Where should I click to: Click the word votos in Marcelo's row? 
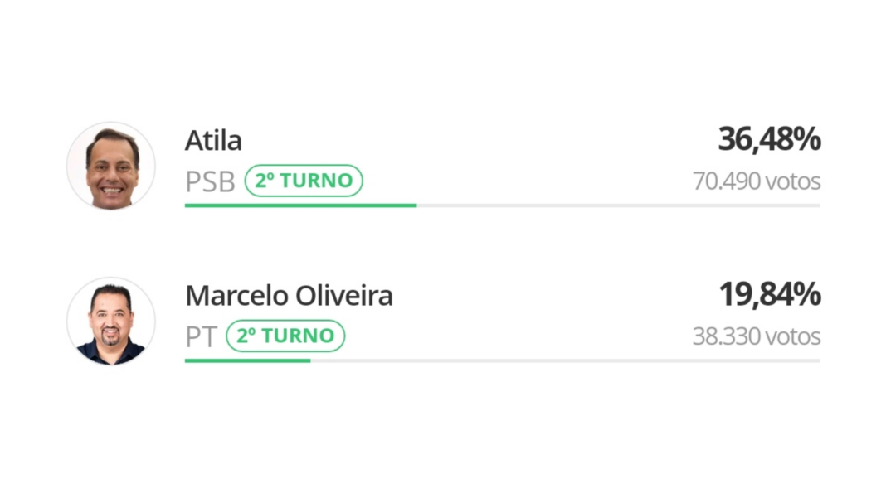click(x=794, y=336)
